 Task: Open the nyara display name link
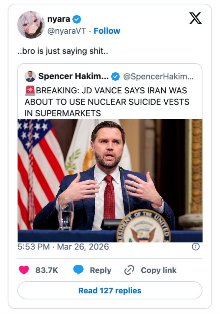(59, 19)
